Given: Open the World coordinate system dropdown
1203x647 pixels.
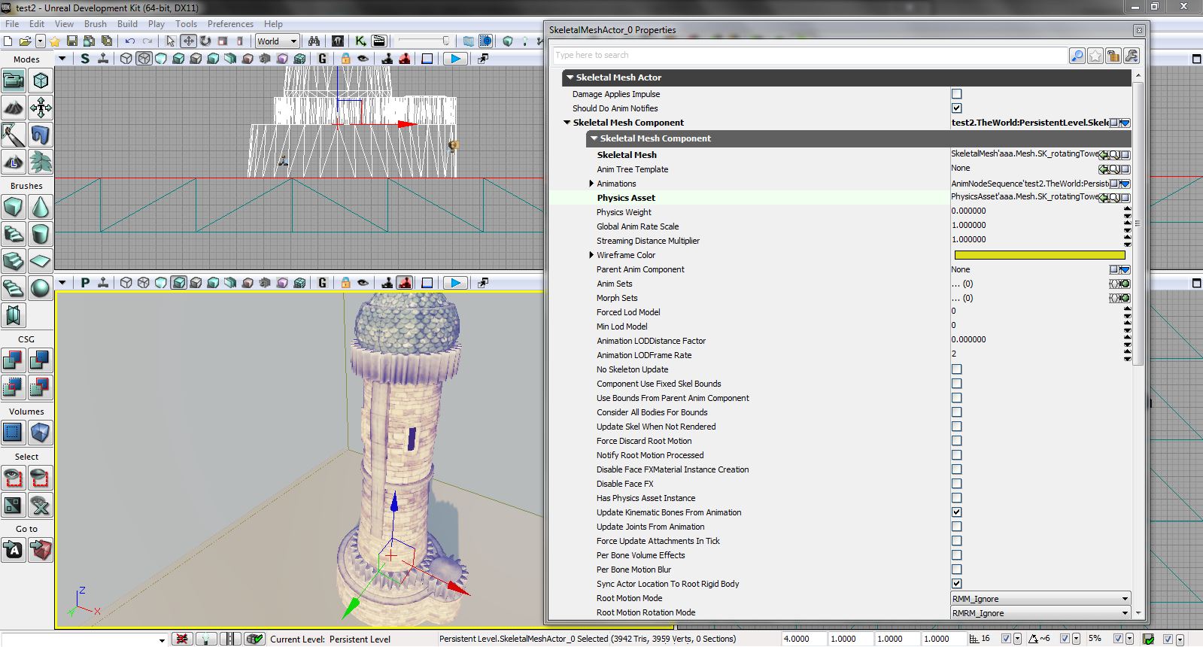Looking at the screenshot, I should point(277,41).
